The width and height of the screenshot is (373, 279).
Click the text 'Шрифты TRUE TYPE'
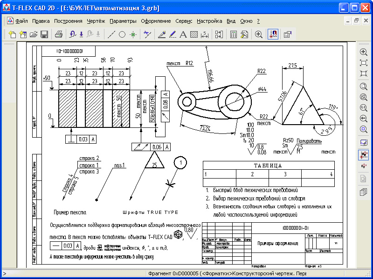pyautogui.click(x=150, y=213)
